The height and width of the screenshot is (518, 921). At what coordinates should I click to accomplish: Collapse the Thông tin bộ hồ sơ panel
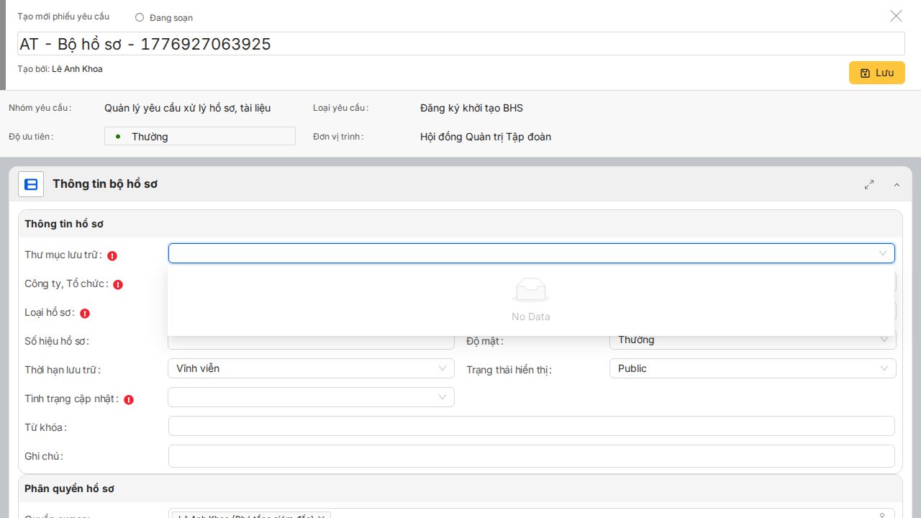pyautogui.click(x=897, y=185)
